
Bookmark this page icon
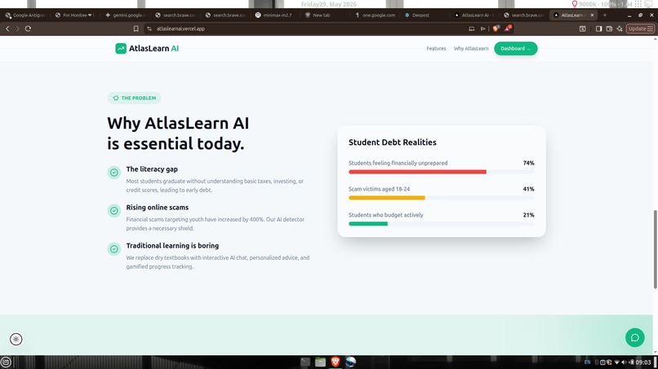click(136, 29)
